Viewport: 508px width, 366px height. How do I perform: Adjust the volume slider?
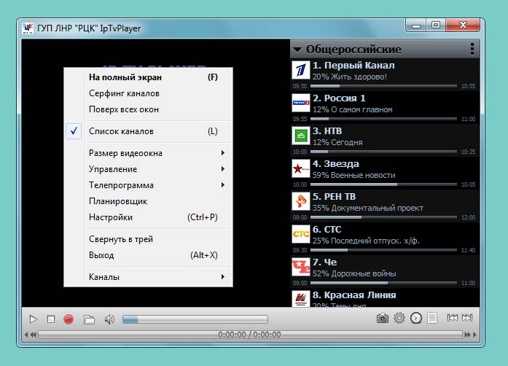194,319
